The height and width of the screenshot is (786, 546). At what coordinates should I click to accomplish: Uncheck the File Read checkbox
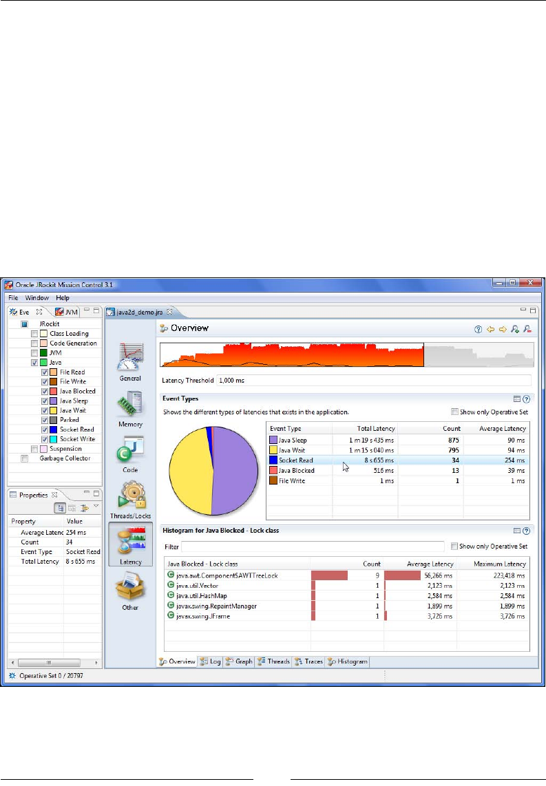coord(45,372)
